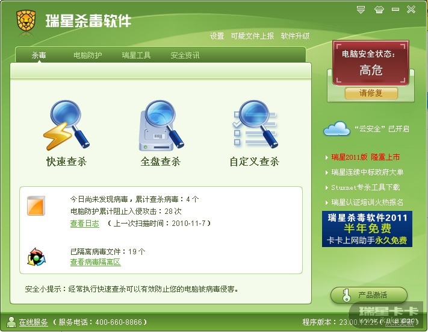
Task: Click the orange virus log book icon
Action: coord(36,205)
